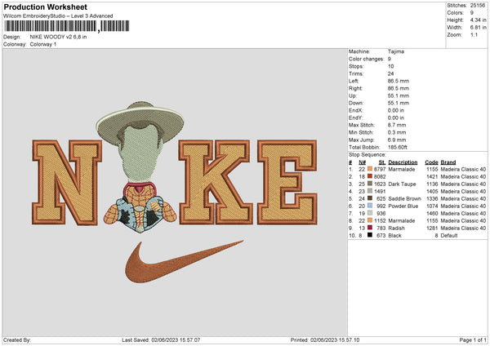The width and height of the screenshot is (490, 346).
Task: Click the orange swatch for thread 8797 Marmalade
Action: click(x=370, y=169)
